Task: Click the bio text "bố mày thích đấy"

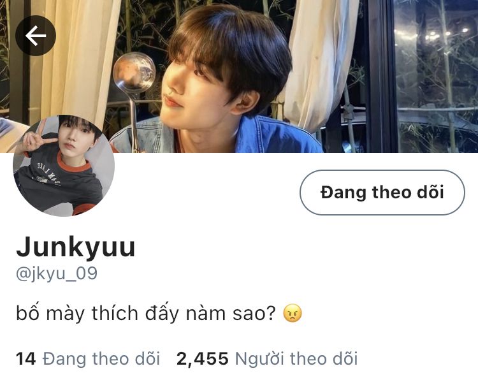Action: click(98, 313)
